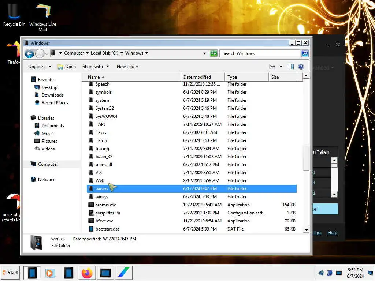Image resolution: width=375 pixels, height=281 pixels.
Task: Click Open in the command bar
Action: tap(67, 67)
